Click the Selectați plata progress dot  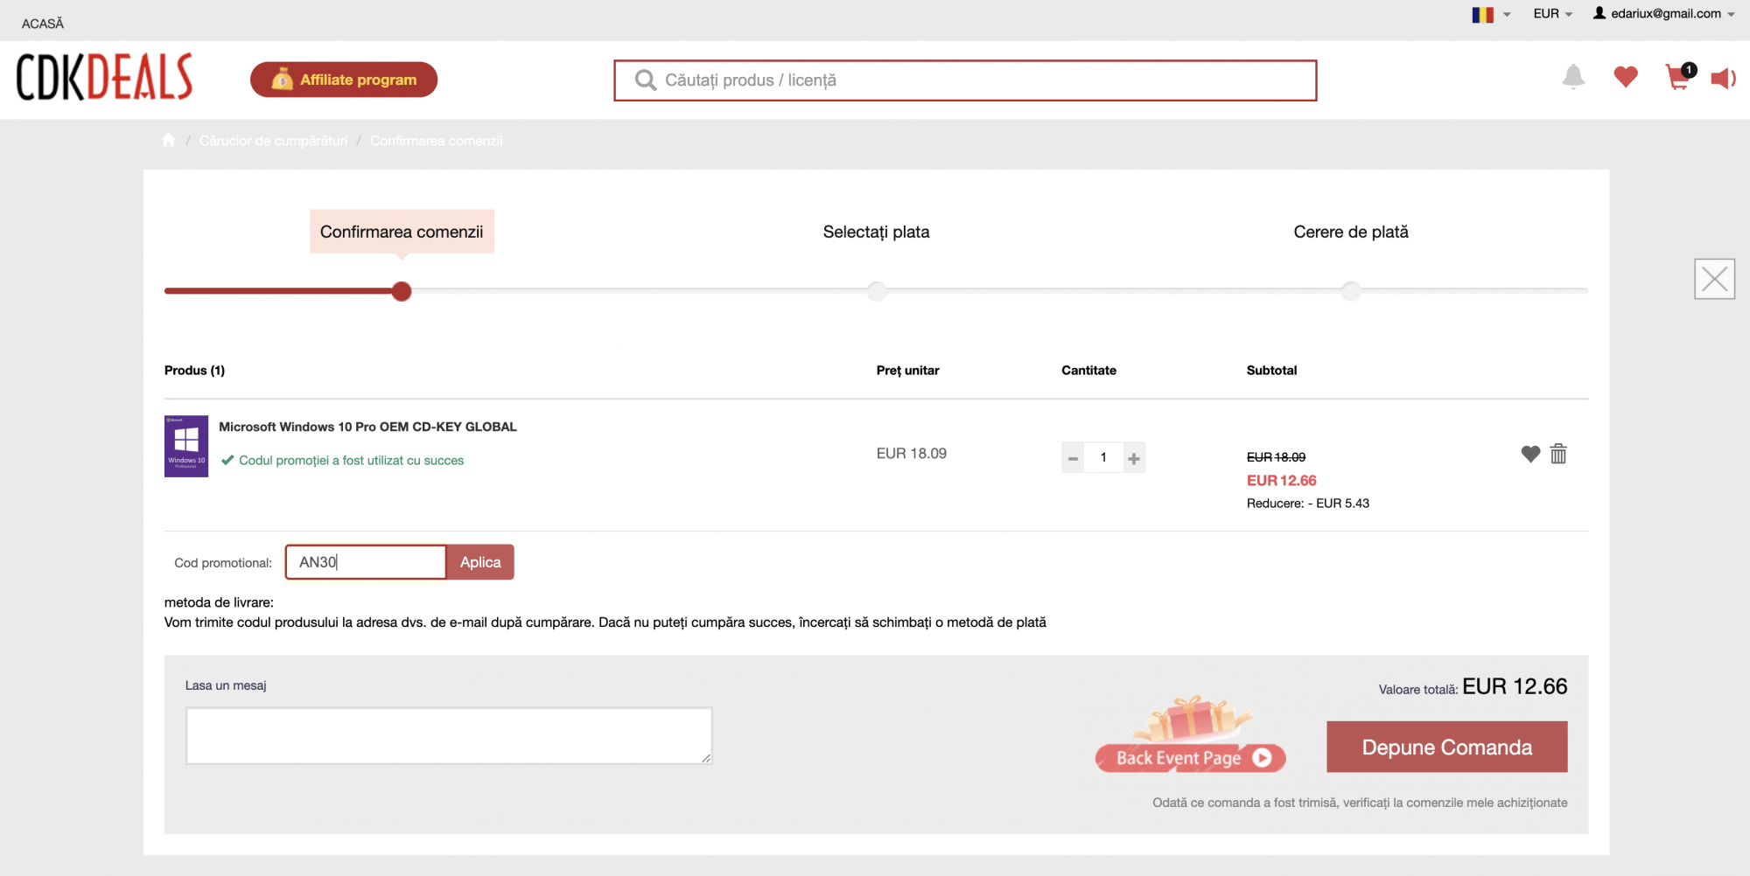tap(877, 291)
